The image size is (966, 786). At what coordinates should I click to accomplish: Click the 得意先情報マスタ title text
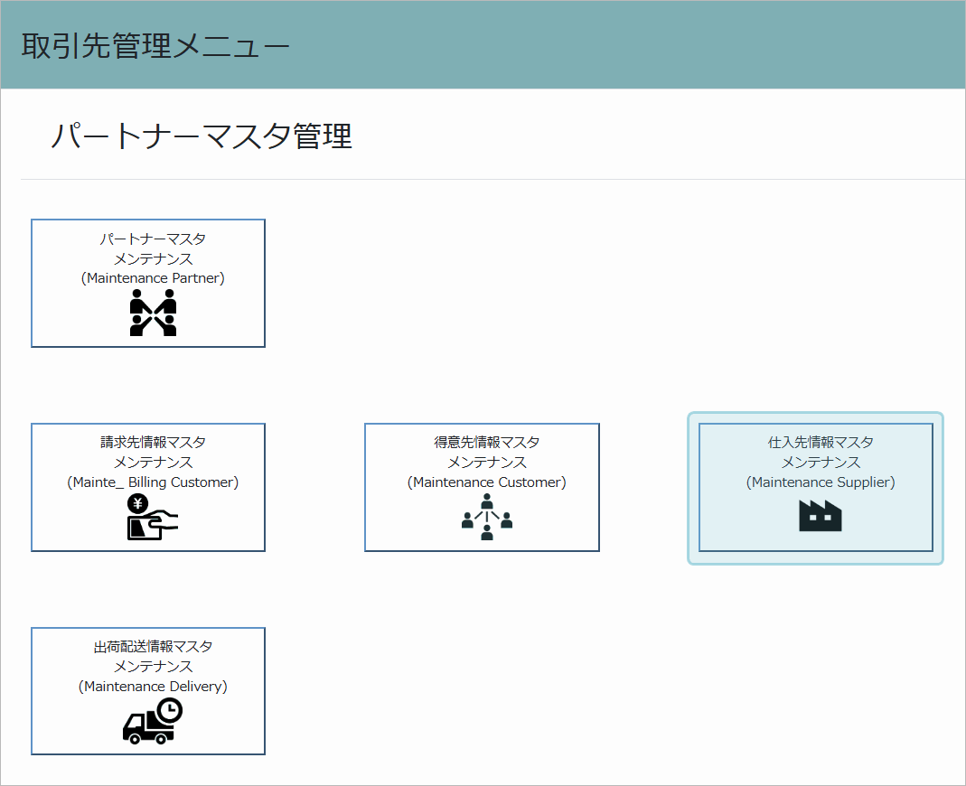[x=487, y=443]
